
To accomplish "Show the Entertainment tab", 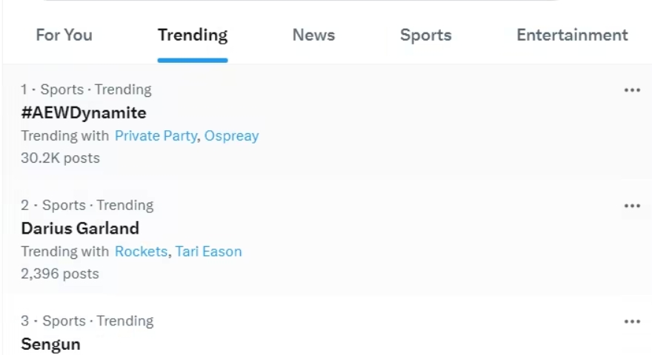I will point(572,35).
